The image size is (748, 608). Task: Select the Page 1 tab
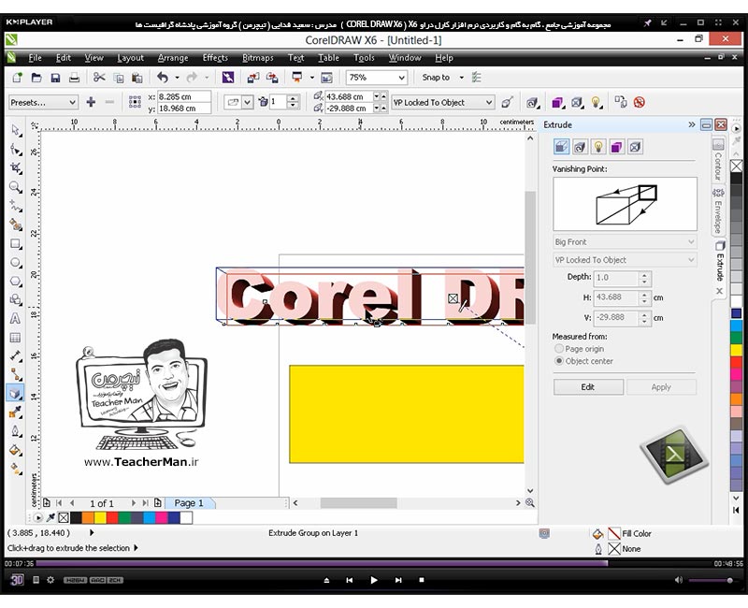tap(189, 503)
